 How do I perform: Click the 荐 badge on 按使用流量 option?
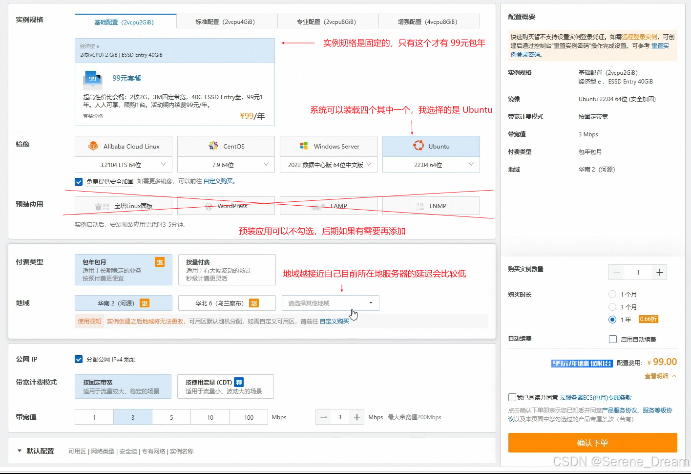pos(239,382)
